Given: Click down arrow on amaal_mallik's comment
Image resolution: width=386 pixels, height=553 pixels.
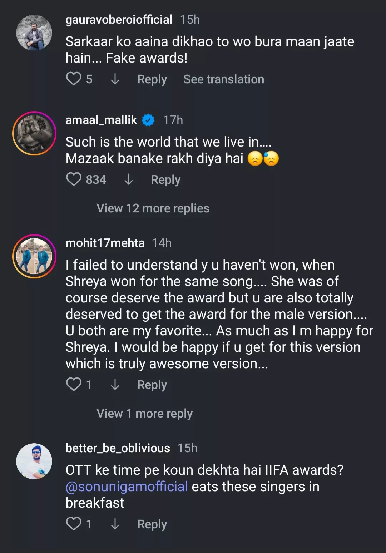Looking at the screenshot, I should 128,179.
